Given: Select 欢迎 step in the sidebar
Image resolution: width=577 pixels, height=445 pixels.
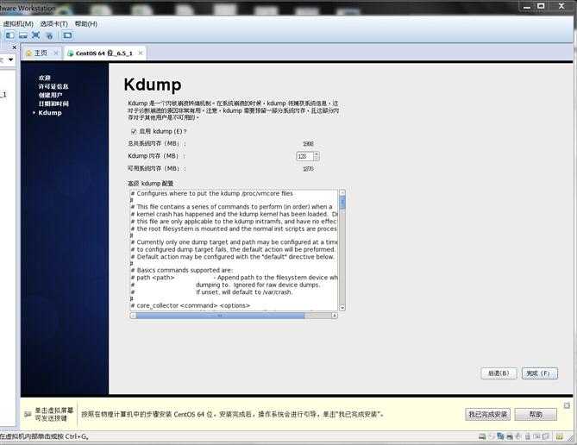Looking at the screenshot, I should 45,78.
